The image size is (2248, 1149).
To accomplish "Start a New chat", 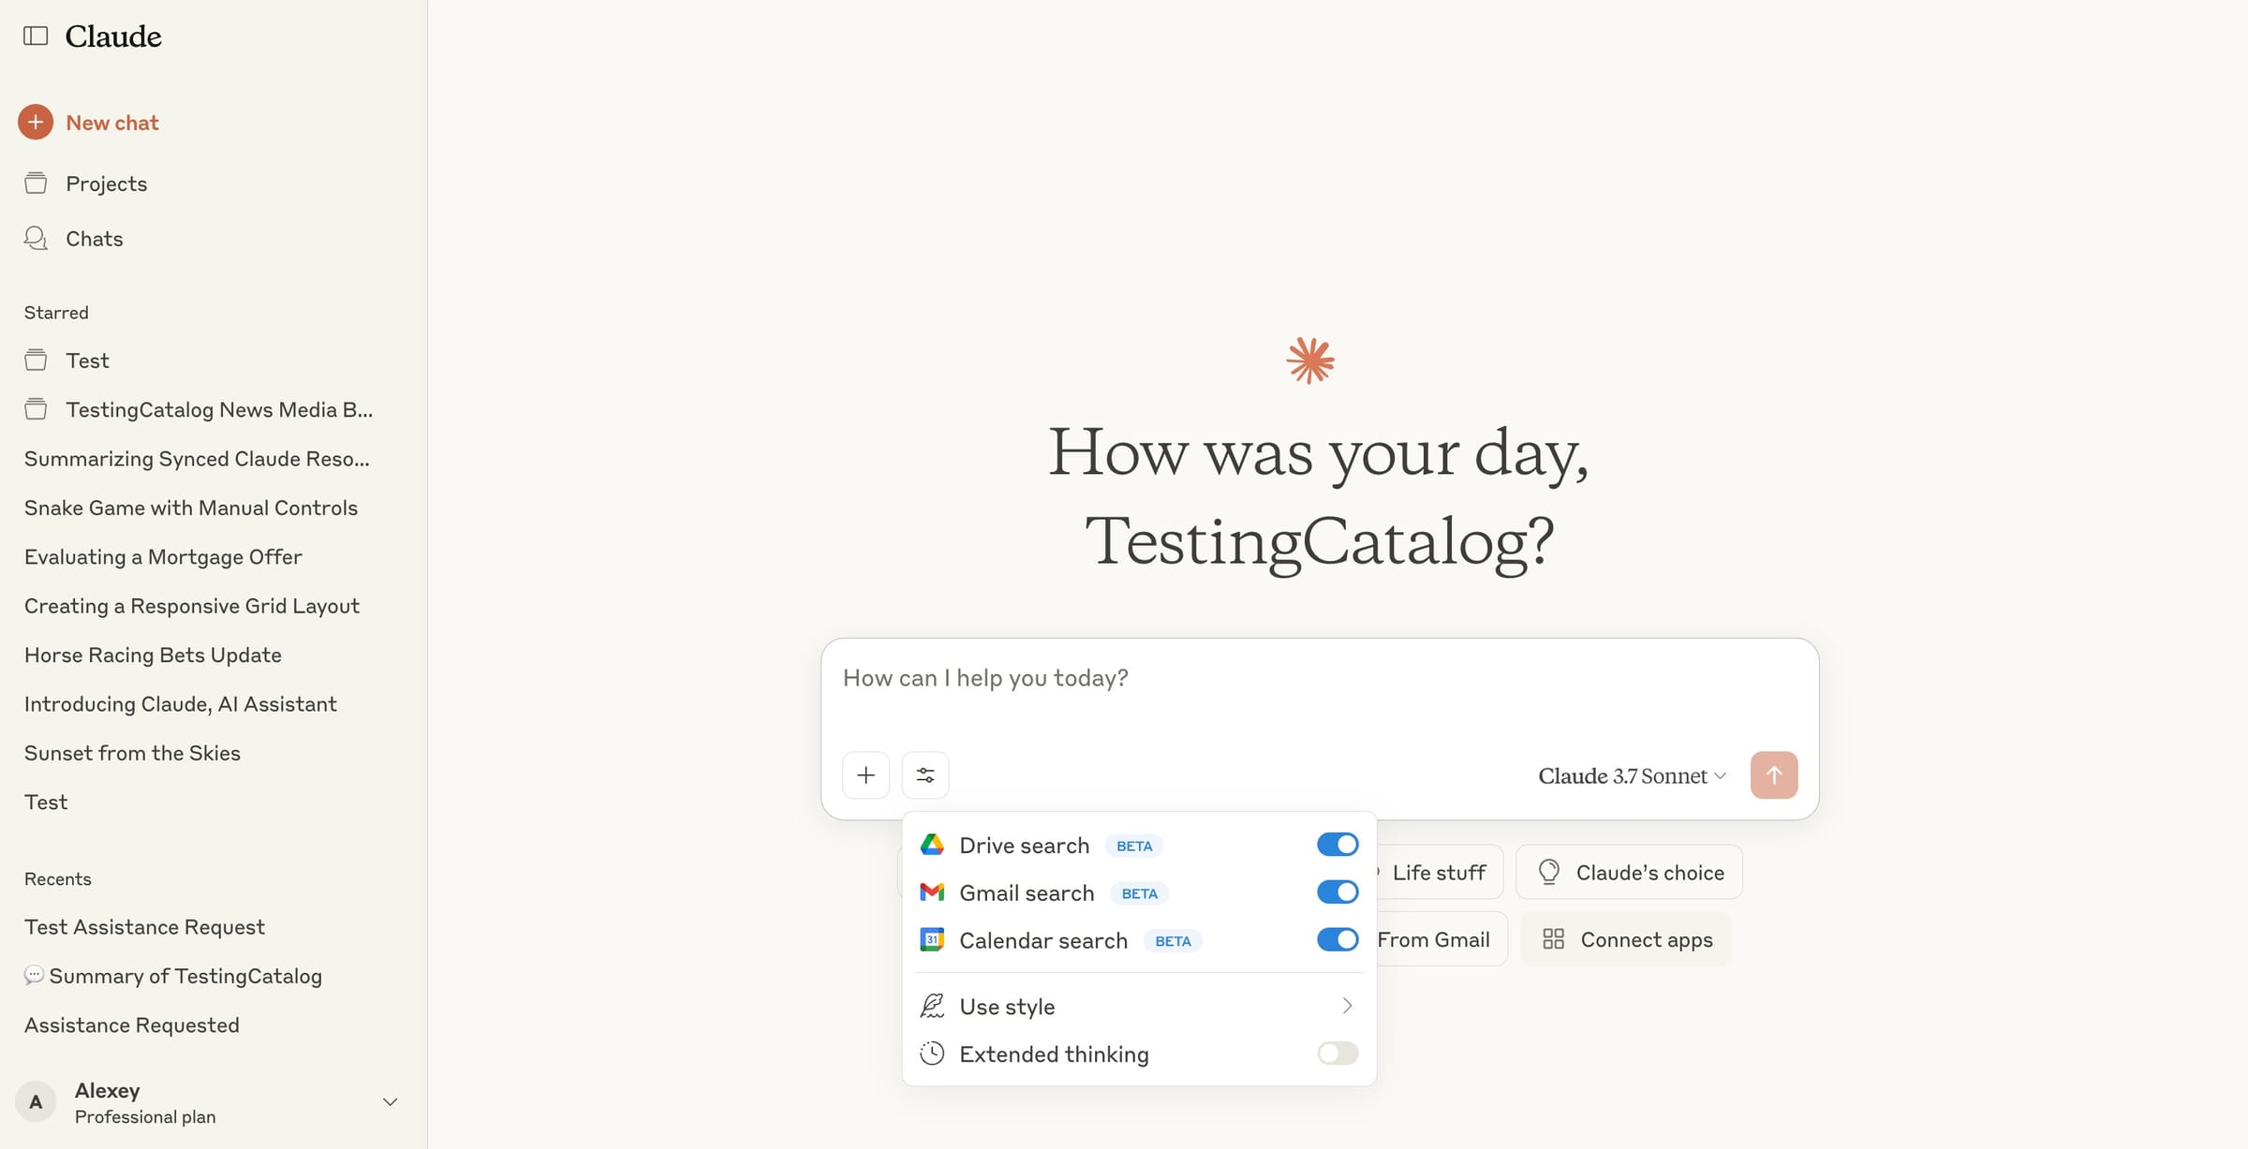I will [111, 122].
